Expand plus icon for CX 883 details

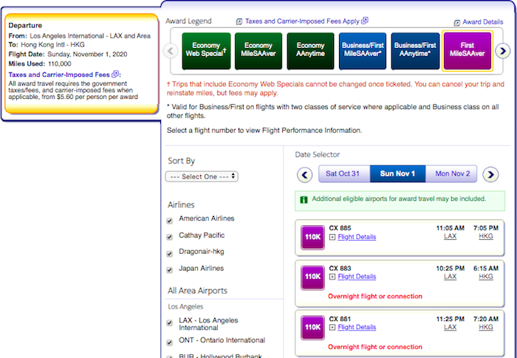pos(332,277)
